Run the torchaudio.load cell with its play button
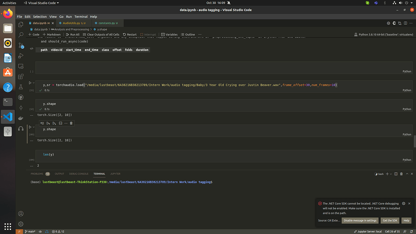Image resolution: width=416 pixels, height=234 pixels. click(31, 83)
